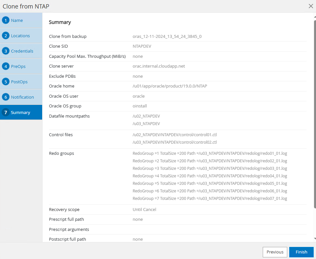Viewport: 316px width, 259px height.
Task: Go to the Name step
Action: (17, 20)
